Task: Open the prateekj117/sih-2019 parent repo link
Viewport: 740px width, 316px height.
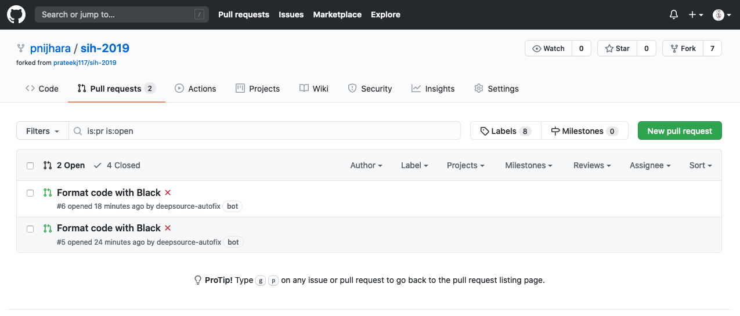Action: [x=89, y=63]
